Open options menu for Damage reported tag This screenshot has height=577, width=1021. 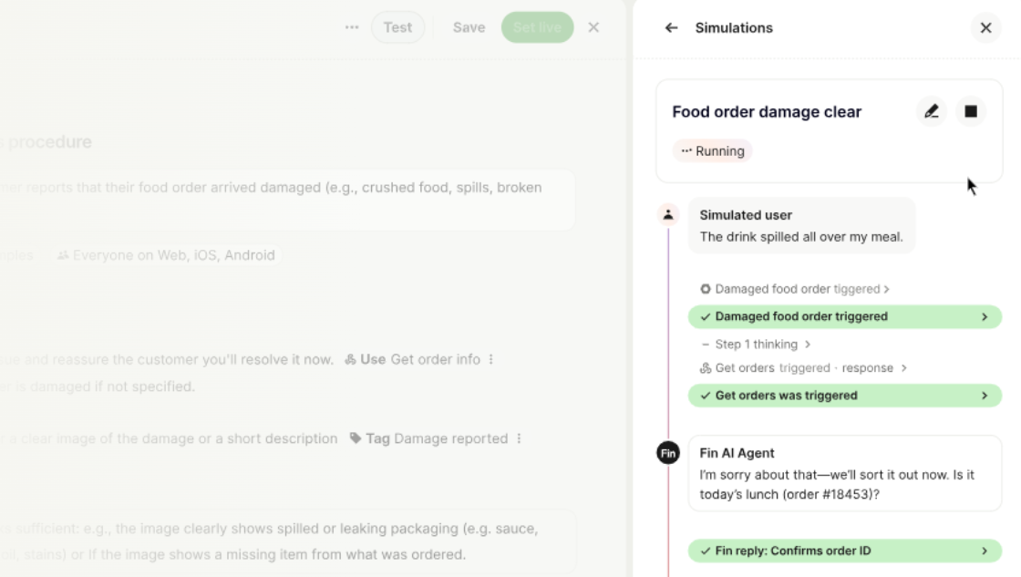click(519, 439)
